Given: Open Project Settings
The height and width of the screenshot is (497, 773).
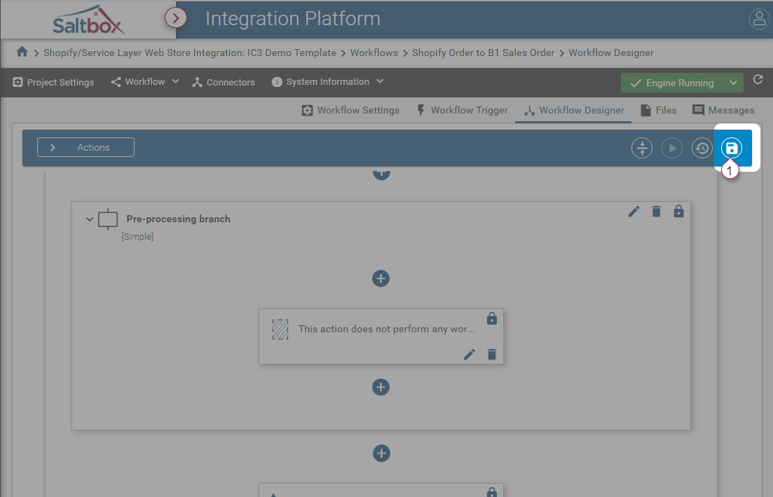Looking at the screenshot, I should 53,82.
